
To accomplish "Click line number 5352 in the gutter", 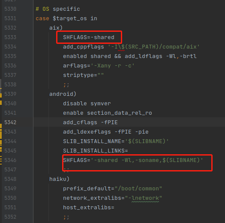I will coord(10,217).
